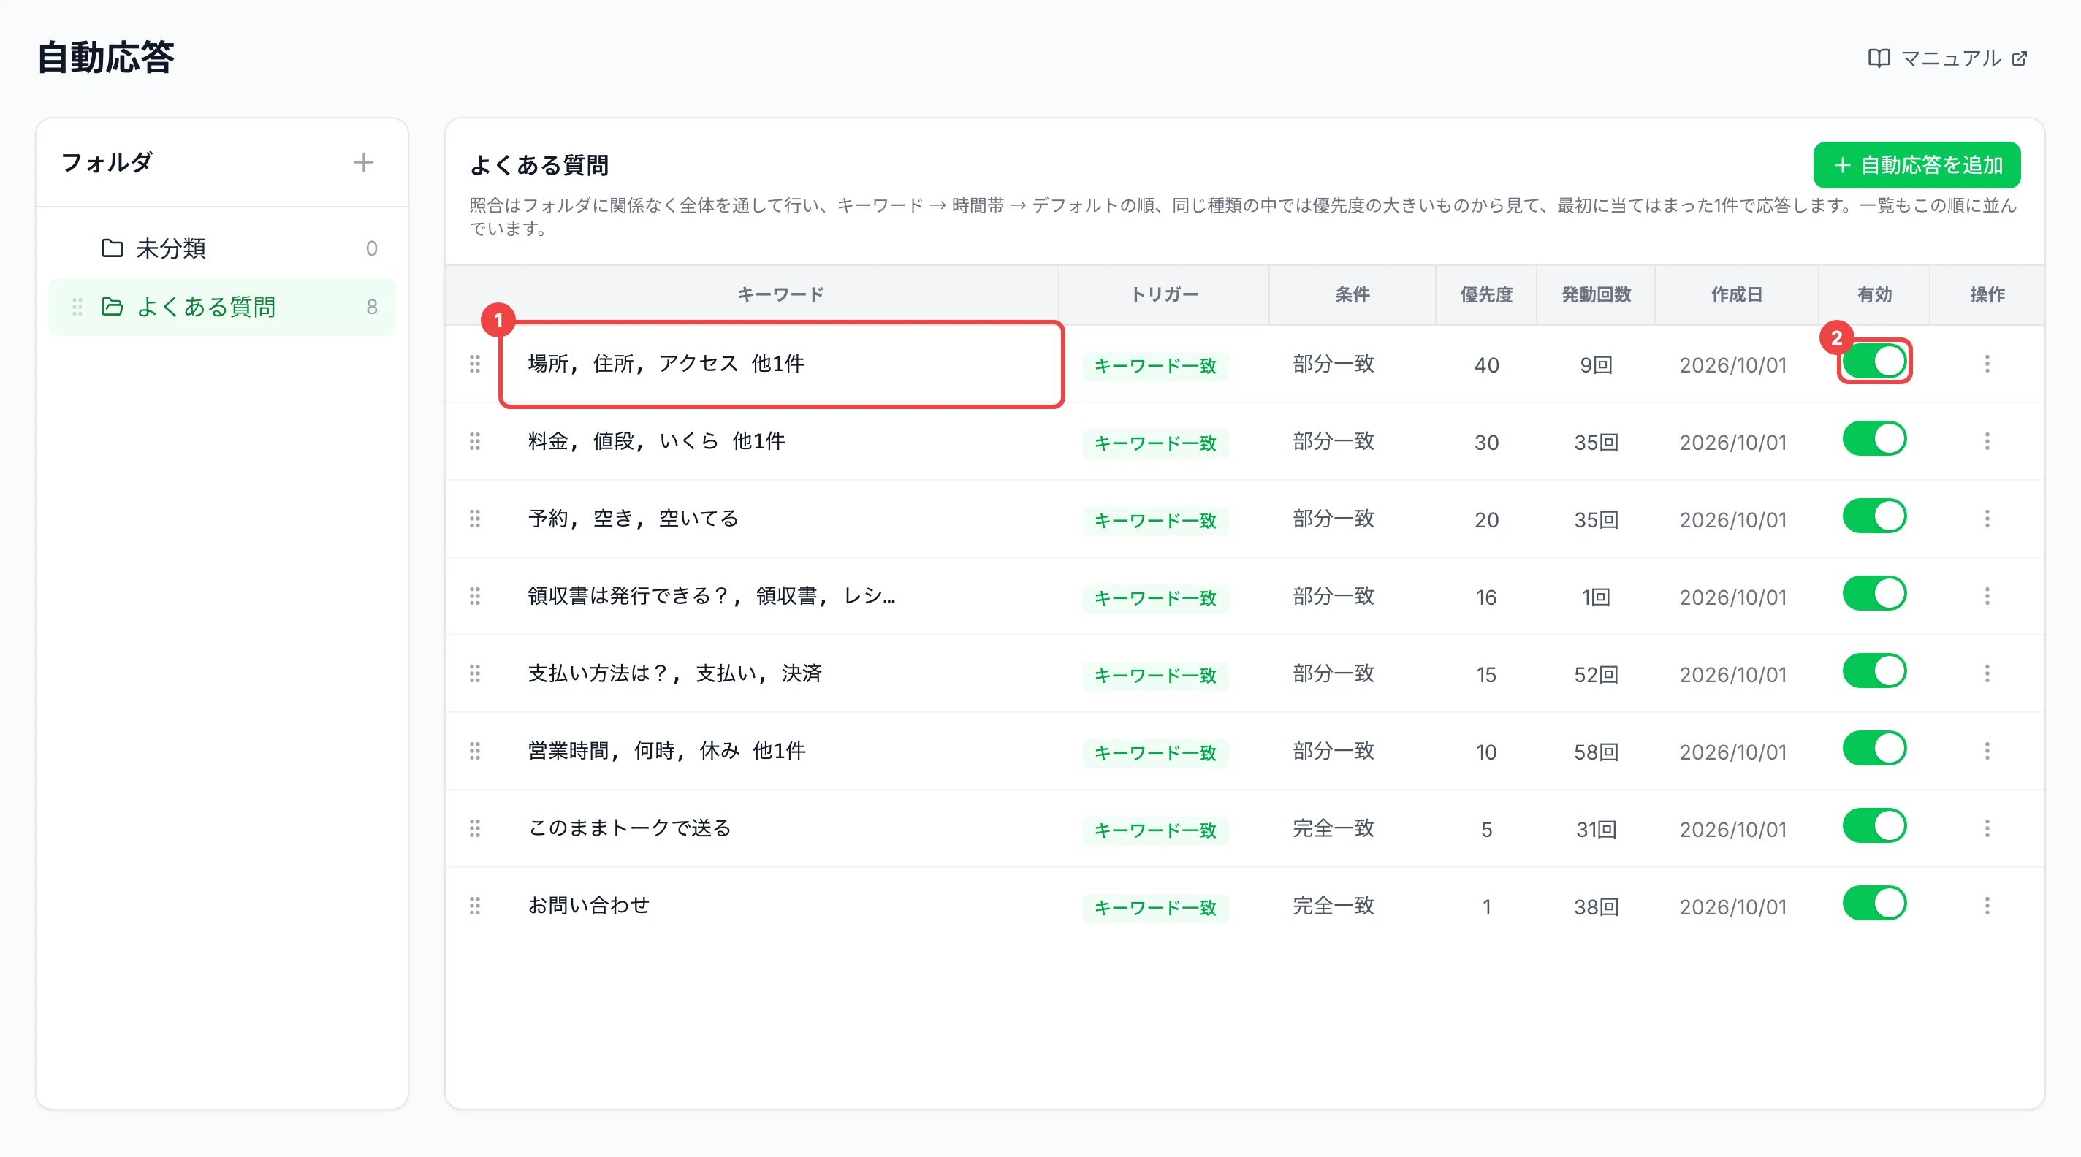The image size is (2081, 1157).
Task: Click キーワード一致 badge in 営業時間 row
Action: point(1155,752)
